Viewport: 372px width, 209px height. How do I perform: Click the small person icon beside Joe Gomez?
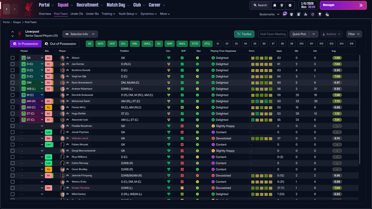point(67,64)
